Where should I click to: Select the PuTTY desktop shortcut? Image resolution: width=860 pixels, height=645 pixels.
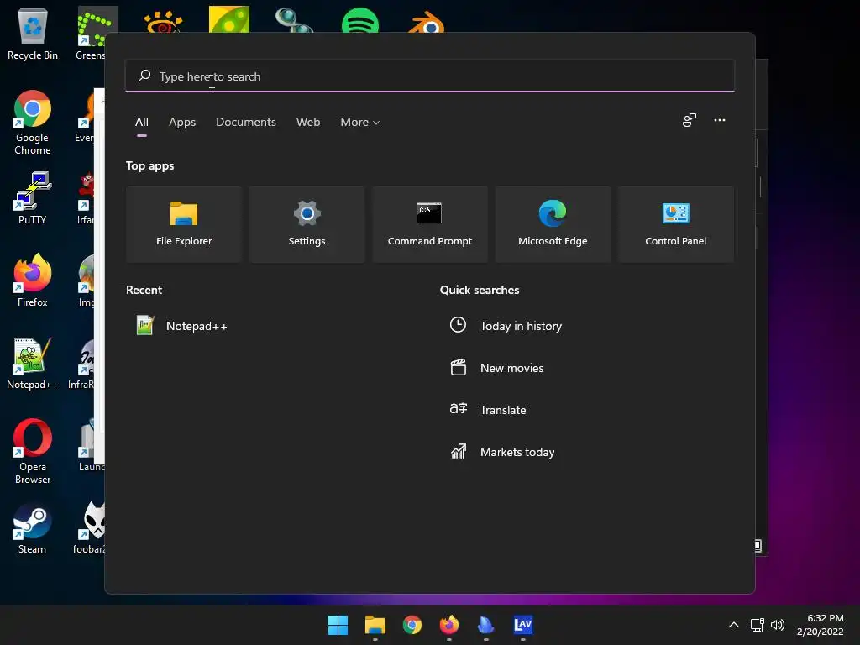point(33,198)
